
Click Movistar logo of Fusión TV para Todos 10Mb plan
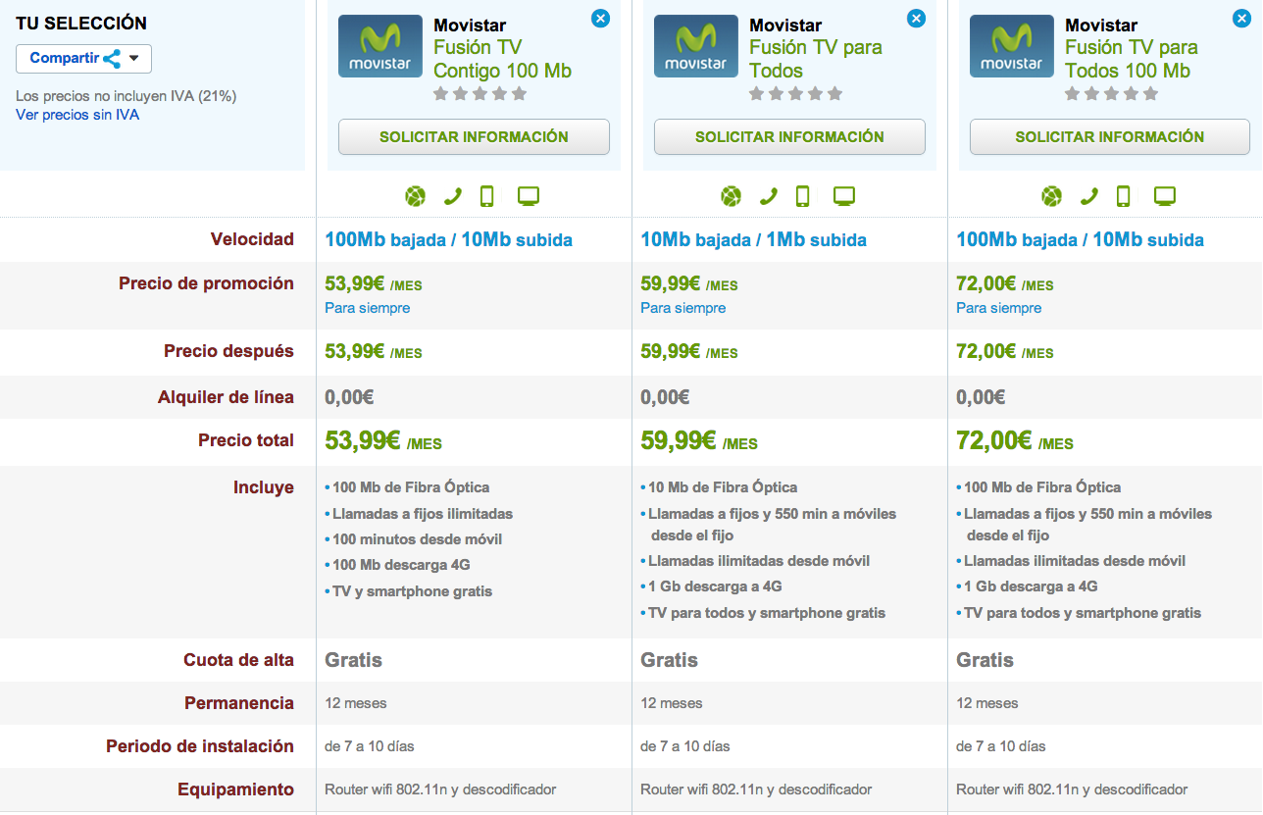[696, 46]
